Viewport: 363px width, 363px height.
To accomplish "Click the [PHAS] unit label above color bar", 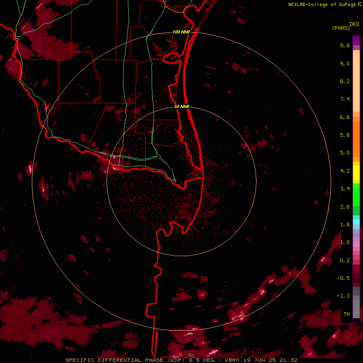I will [341, 28].
